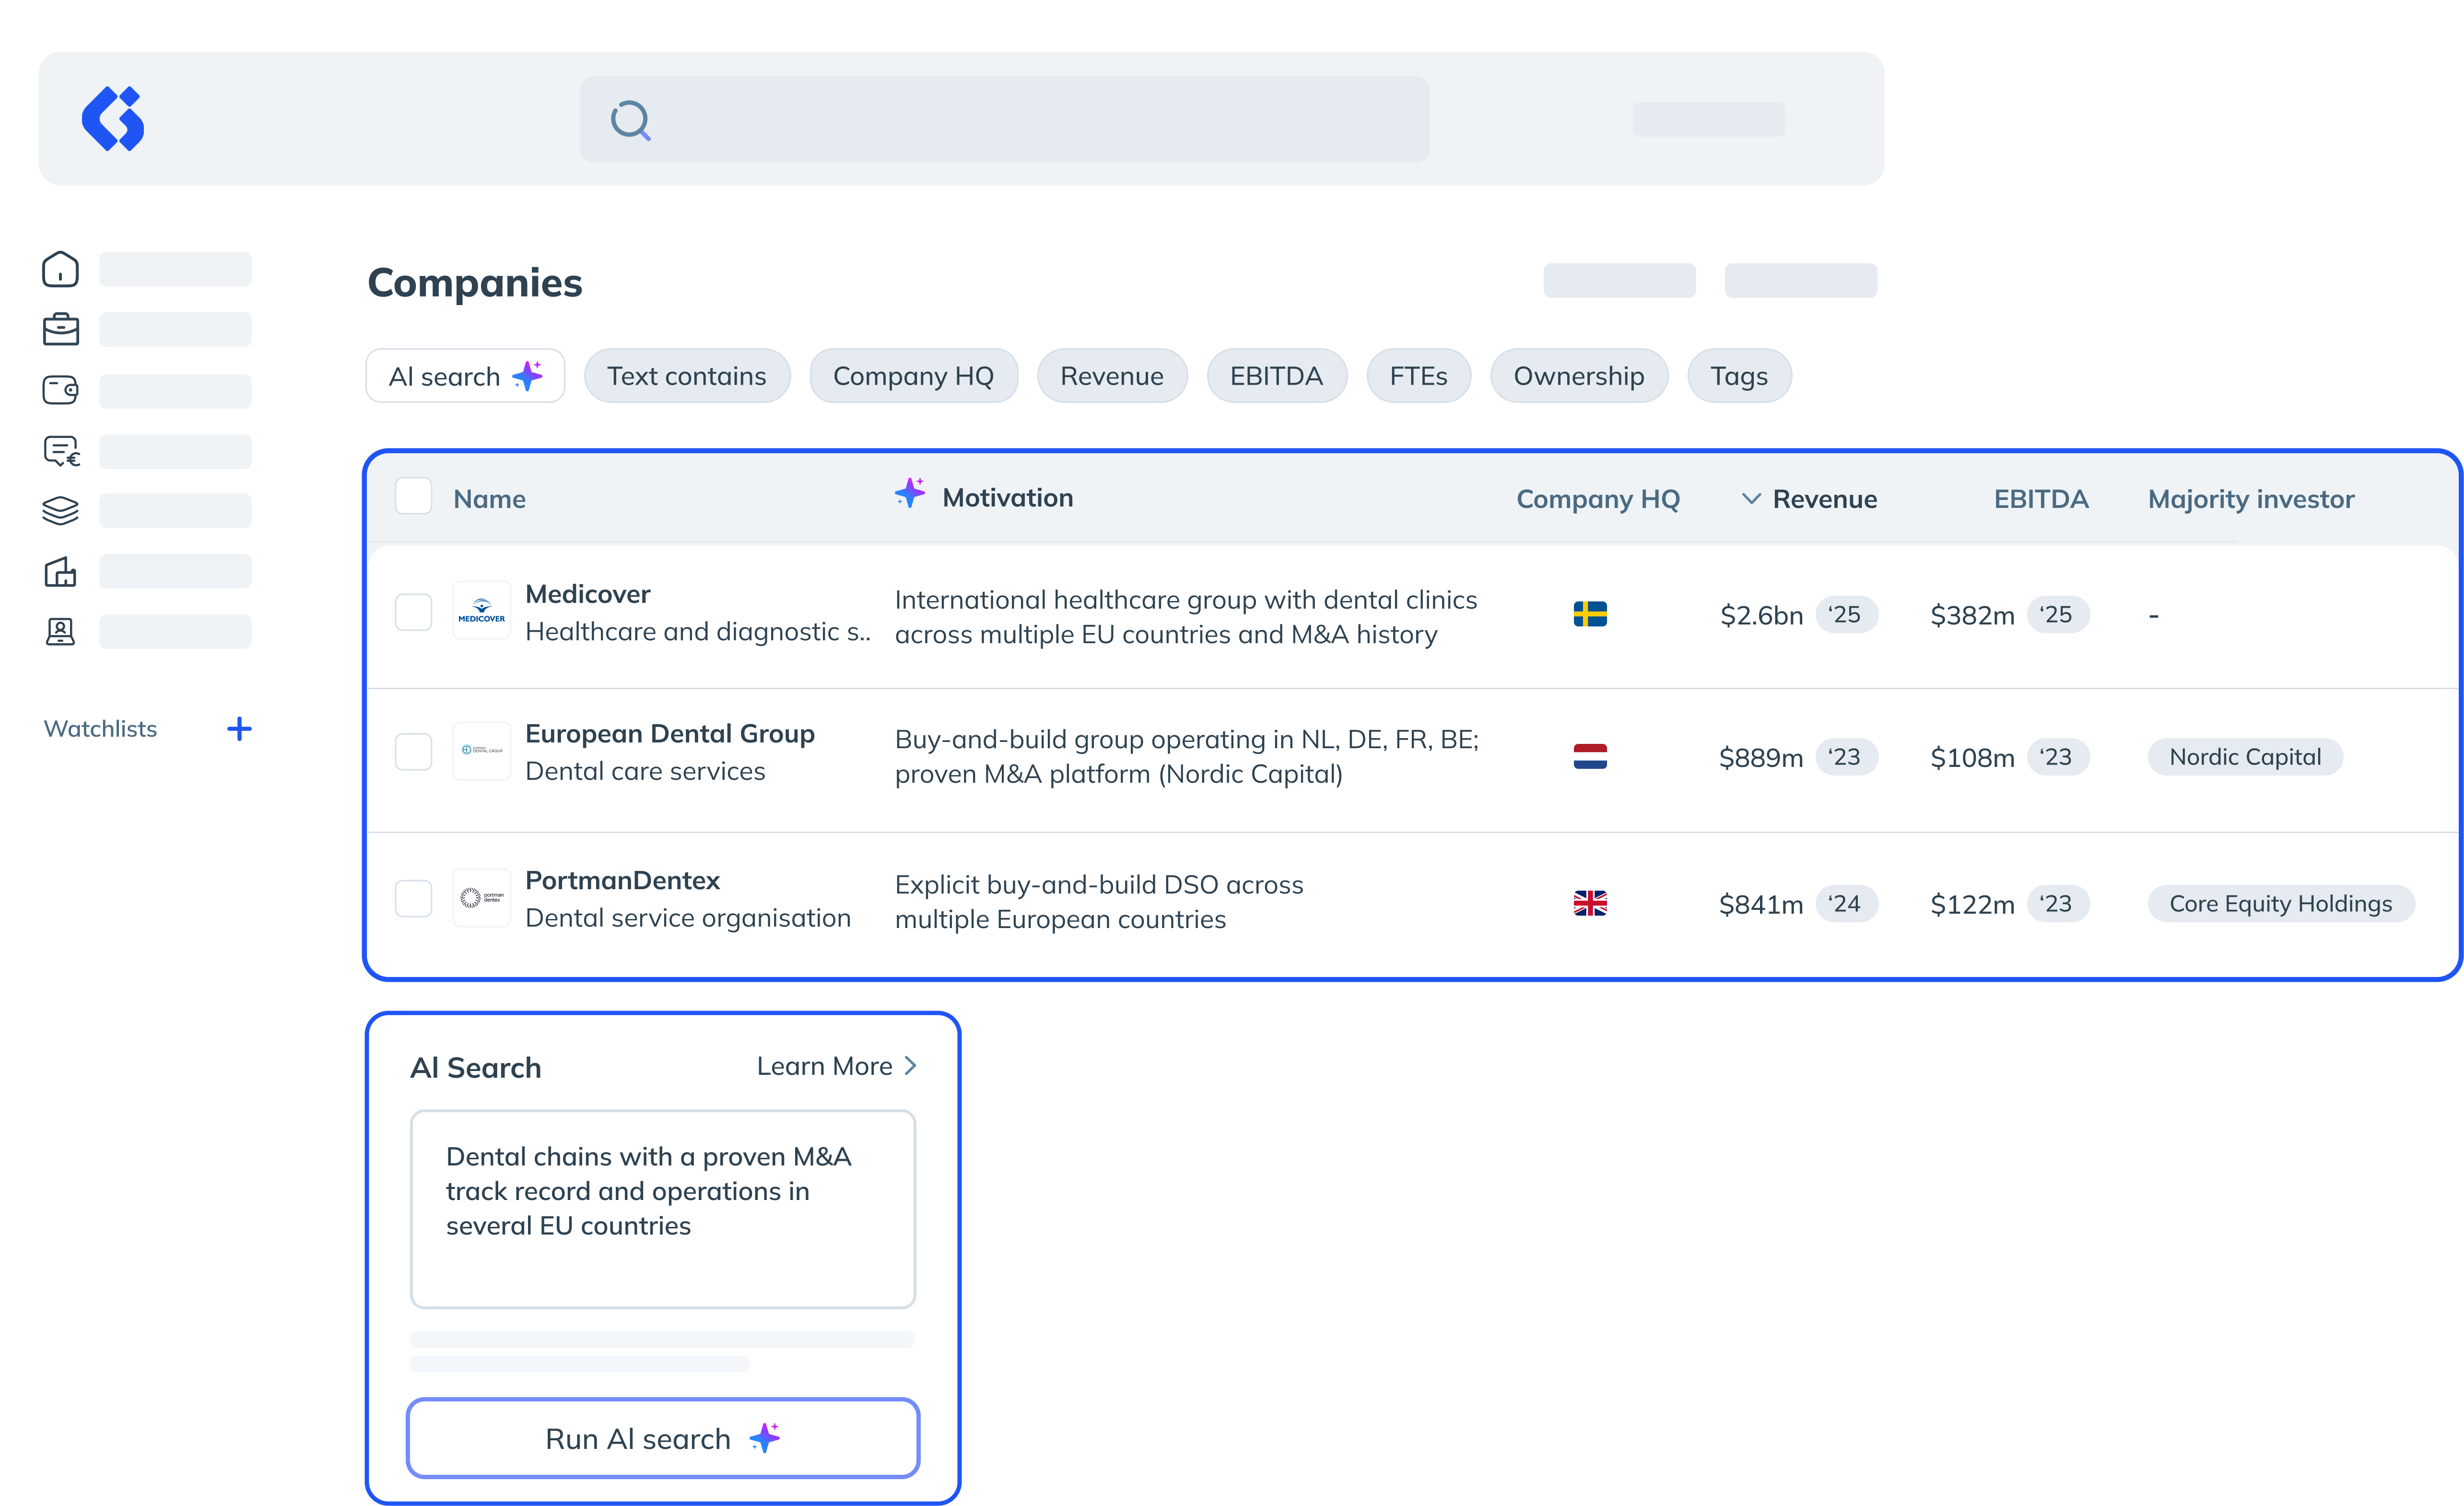Follow the Learn More link

pyautogui.click(x=836, y=1066)
